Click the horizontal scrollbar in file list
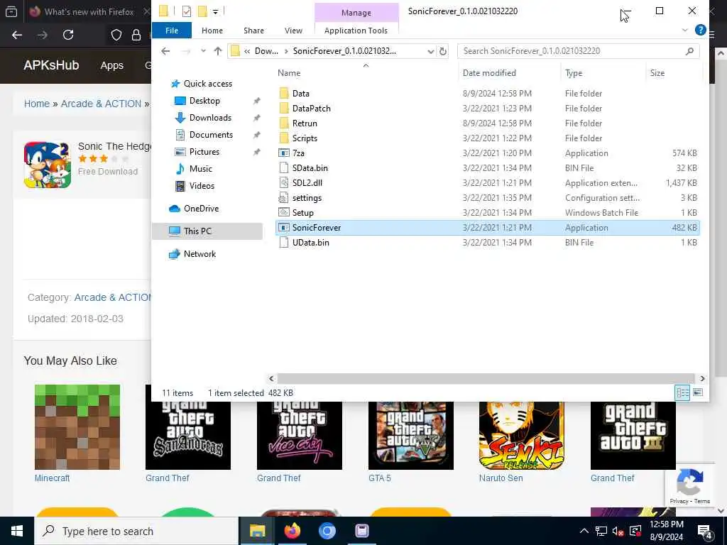This screenshot has width=727, height=545. pos(486,379)
